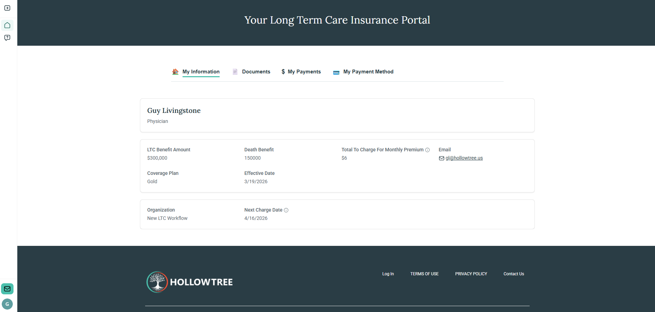655x312 pixels.
Task: Select the logout arrow icon
Action: point(7,8)
